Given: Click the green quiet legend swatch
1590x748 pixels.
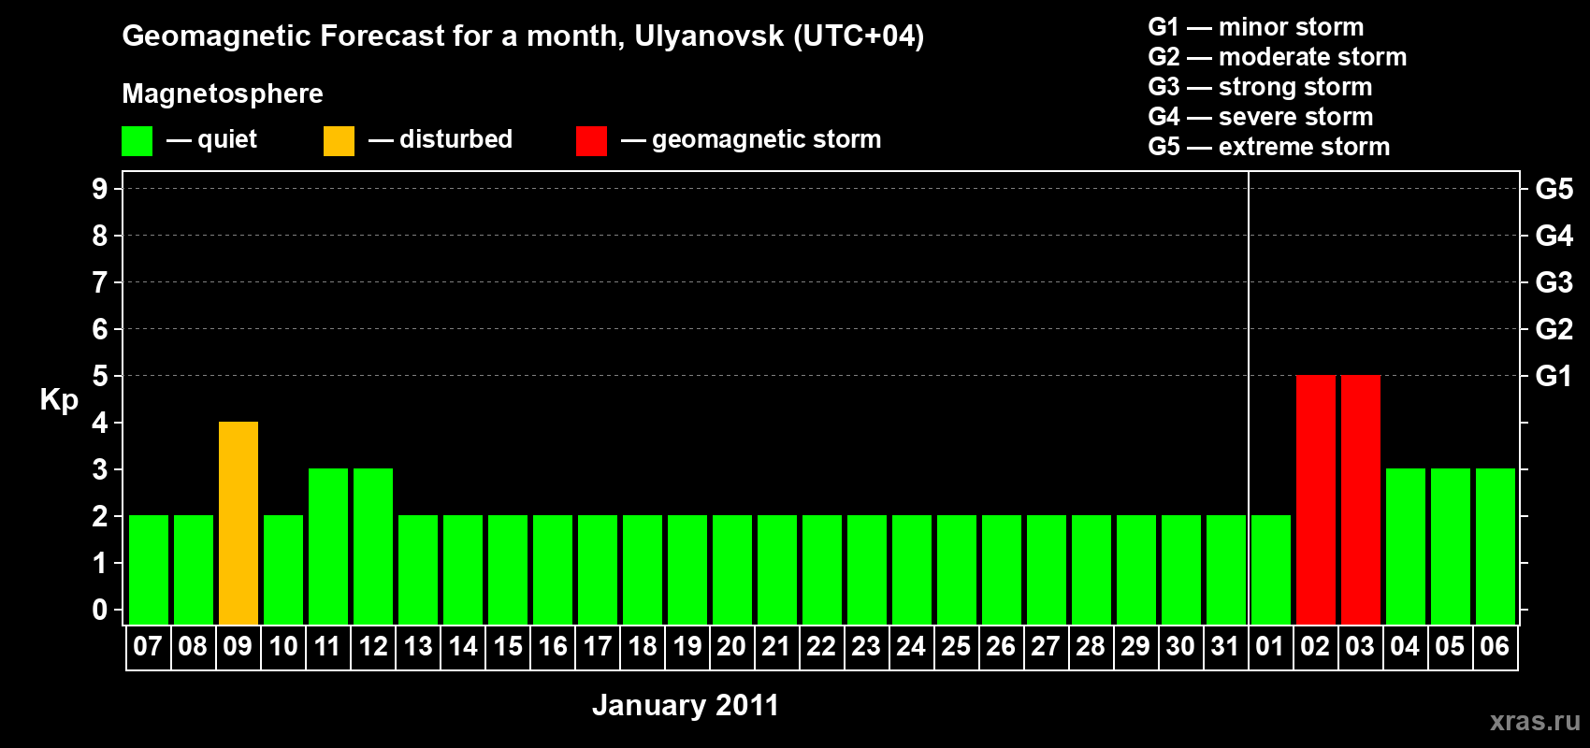Looking at the screenshot, I should (x=137, y=141).
